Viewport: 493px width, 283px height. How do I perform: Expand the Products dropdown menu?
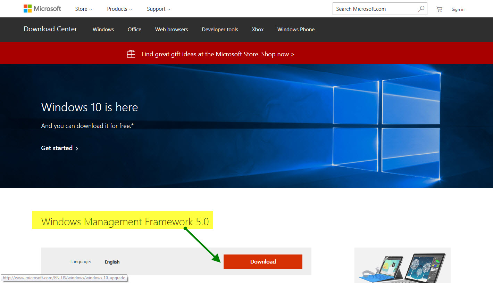(x=119, y=9)
